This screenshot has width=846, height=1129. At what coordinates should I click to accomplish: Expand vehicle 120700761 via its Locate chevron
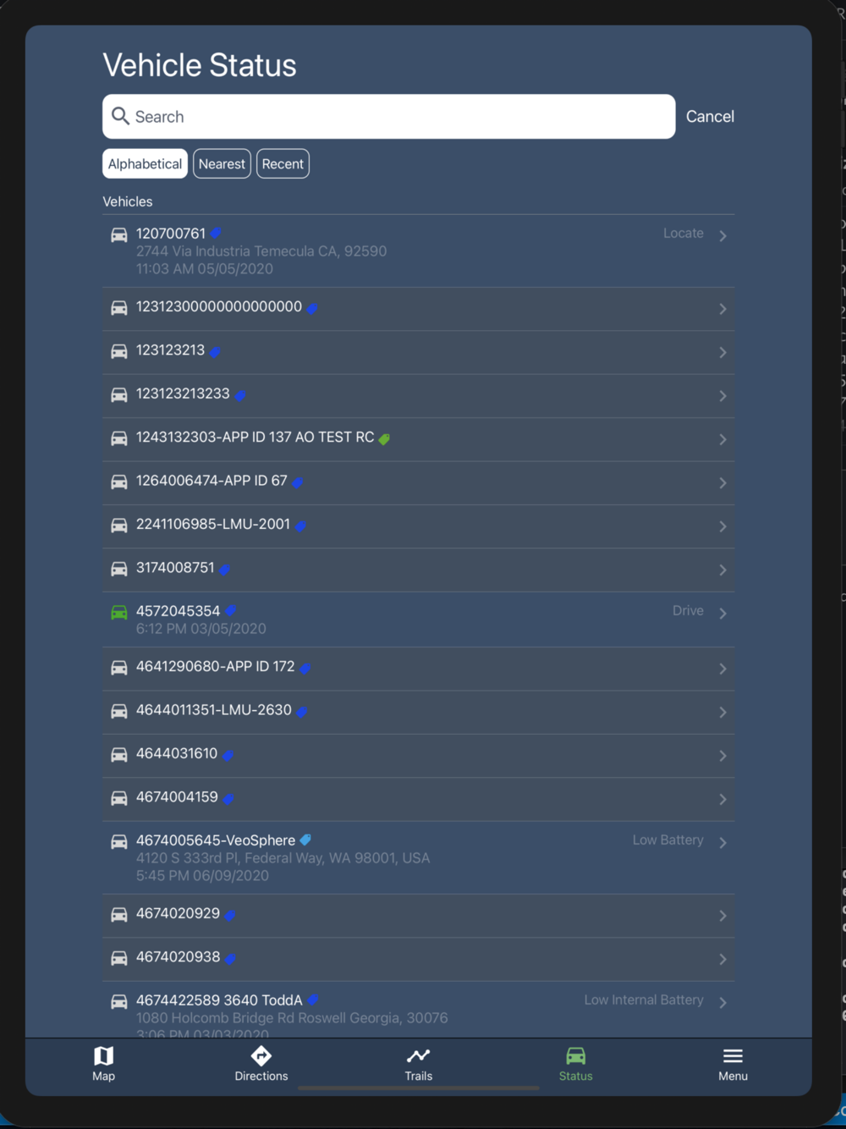tap(722, 236)
